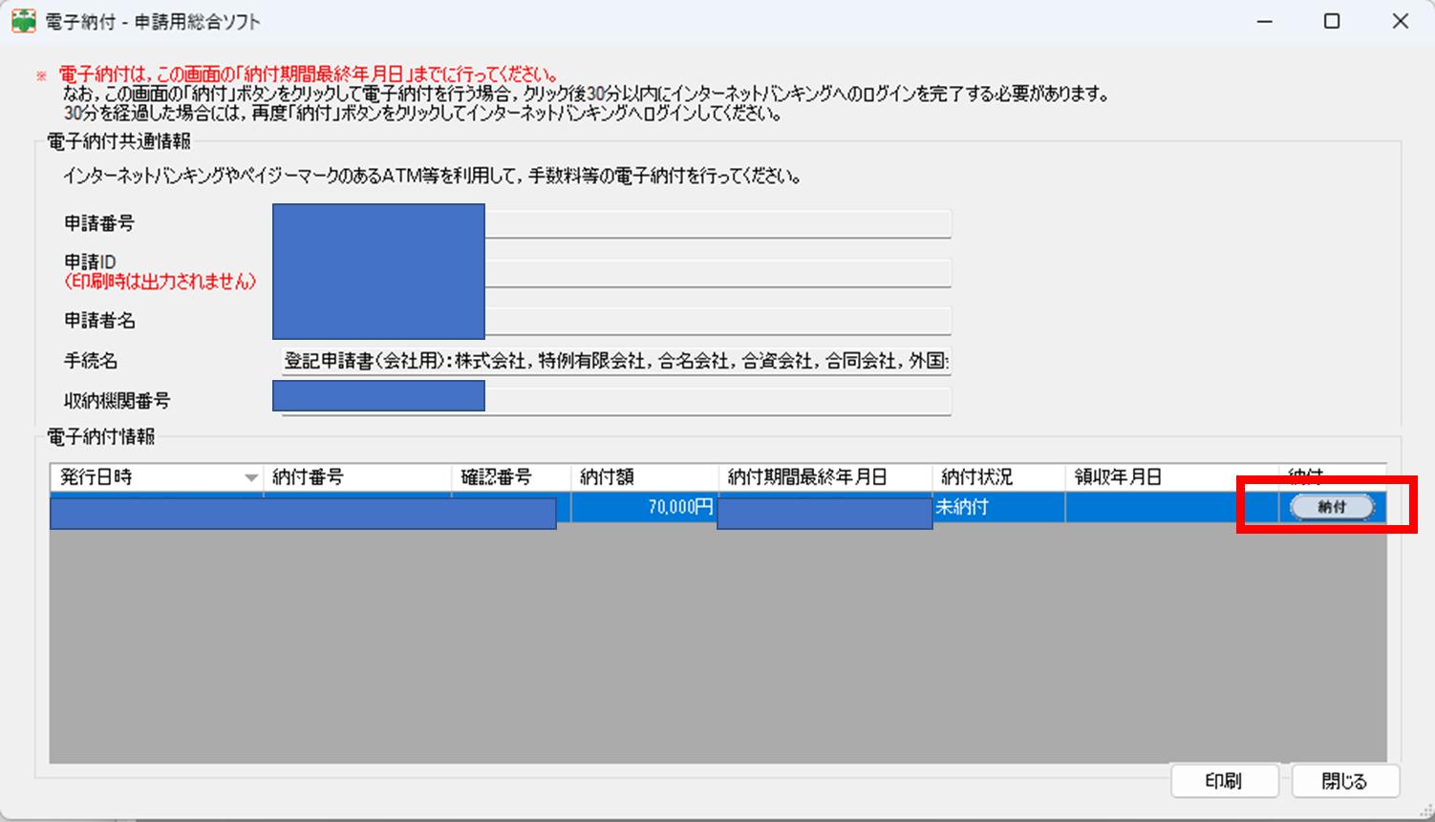
Task: Click the 閉じる close button
Action: click(1345, 781)
